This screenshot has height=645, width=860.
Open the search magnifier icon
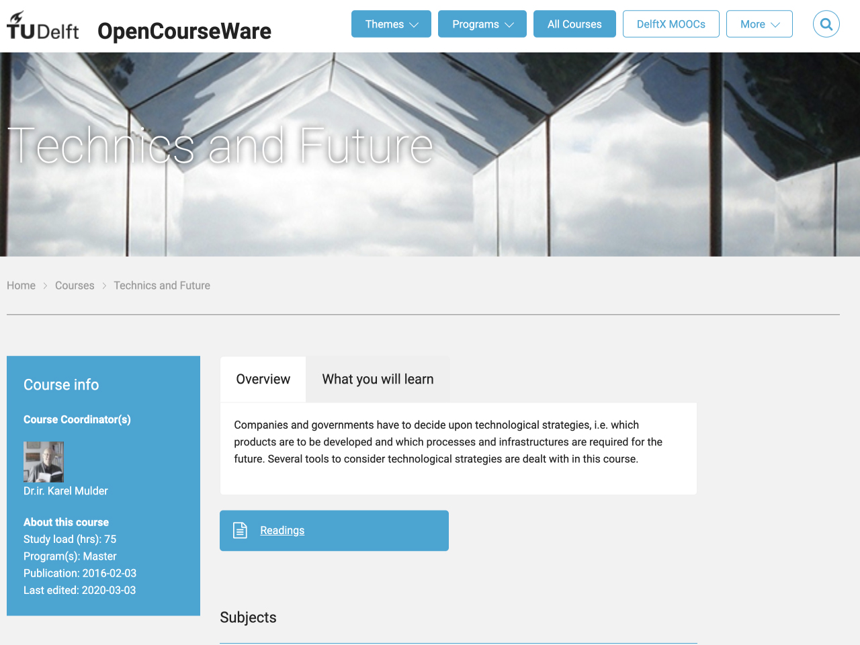coord(826,24)
